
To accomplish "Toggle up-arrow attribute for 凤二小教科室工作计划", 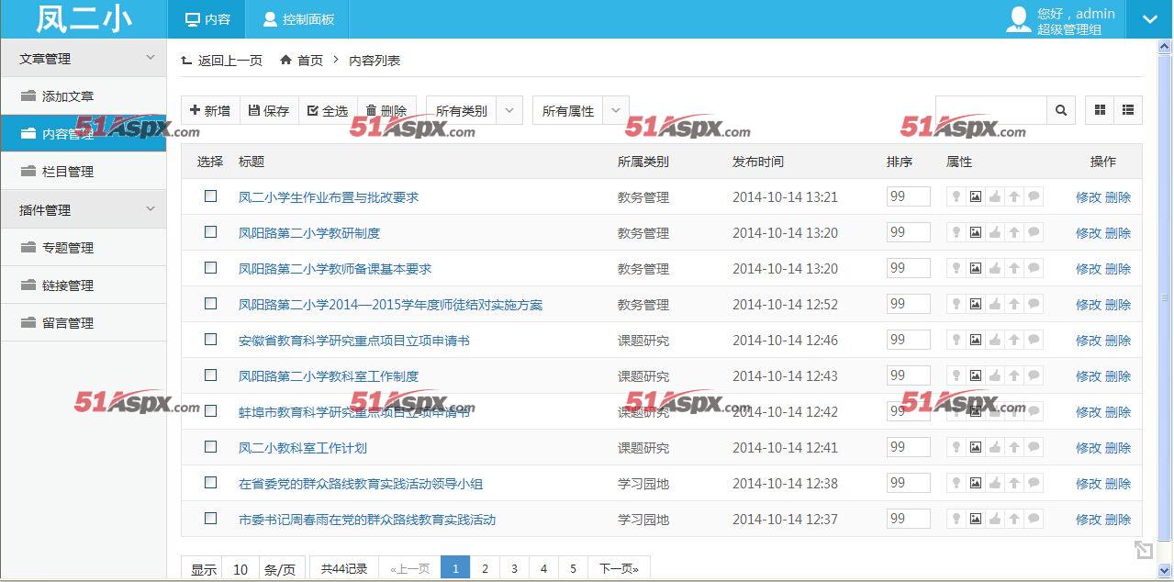I will pyautogui.click(x=1014, y=447).
